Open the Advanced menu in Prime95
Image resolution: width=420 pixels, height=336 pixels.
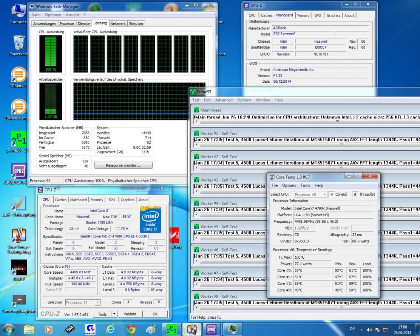224,100
